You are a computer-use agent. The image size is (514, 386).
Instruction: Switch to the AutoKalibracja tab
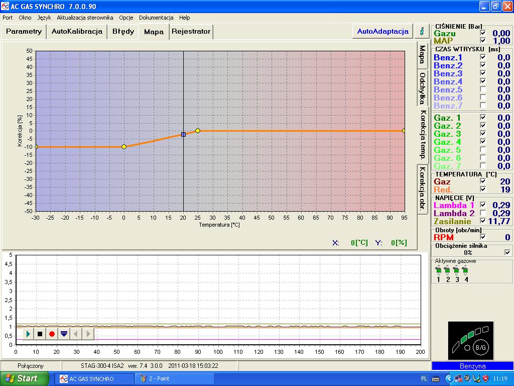pyautogui.click(x=77, y=32)
